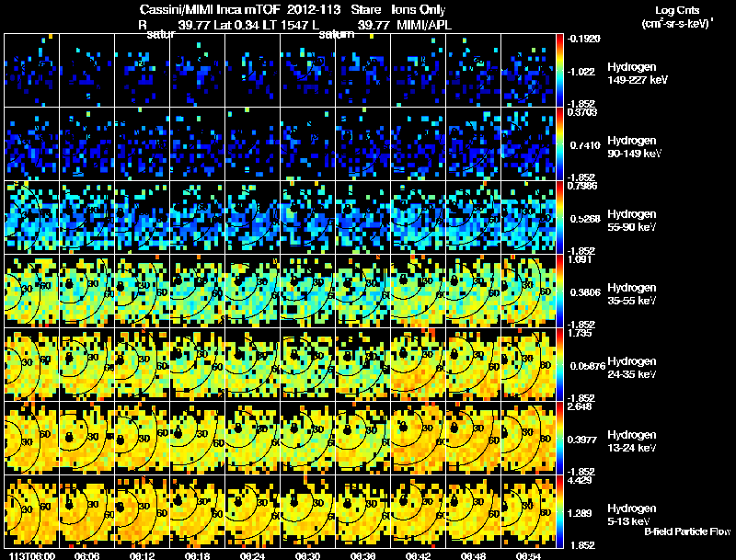Click the 06:30 time marker on axis
Viewport: 736px width, 560px height.
pyautogui.click(x=307, y=555)
